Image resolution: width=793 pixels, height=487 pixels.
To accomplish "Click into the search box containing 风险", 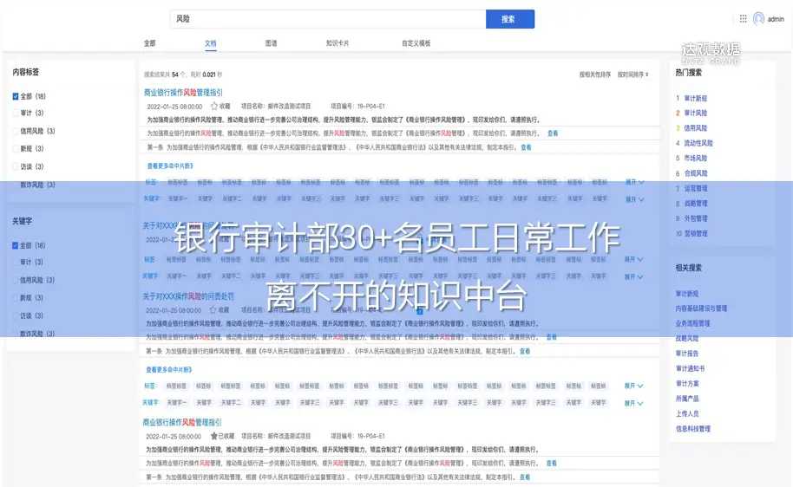I will tap(328, 19).
